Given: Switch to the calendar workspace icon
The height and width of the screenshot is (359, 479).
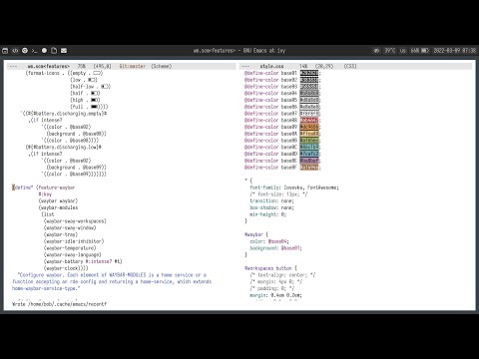Looking at the screenshot, I should pos(5,51).
